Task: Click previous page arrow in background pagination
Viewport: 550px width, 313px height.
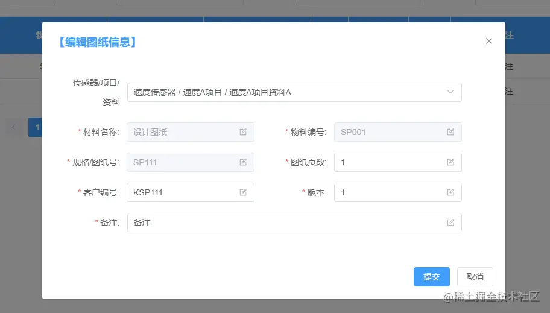Action: coord(14,127)
